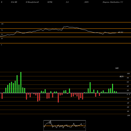Click the 20 label on MR axis

(x=128, y=90)
